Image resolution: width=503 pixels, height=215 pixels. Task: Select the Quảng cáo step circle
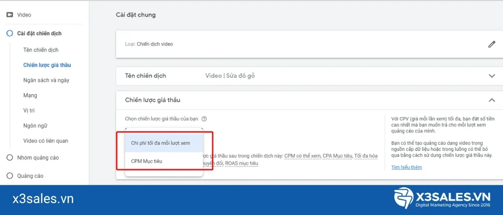(x=10, y=176)
